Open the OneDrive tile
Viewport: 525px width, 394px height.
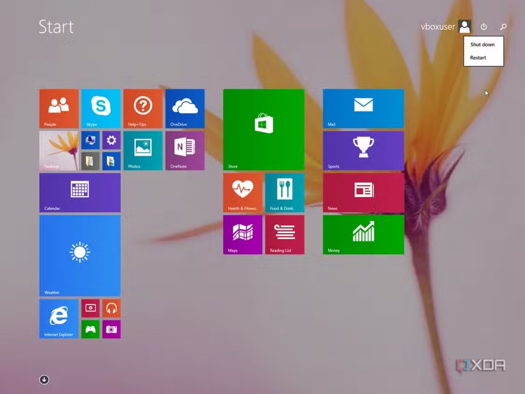click(185, 108)
